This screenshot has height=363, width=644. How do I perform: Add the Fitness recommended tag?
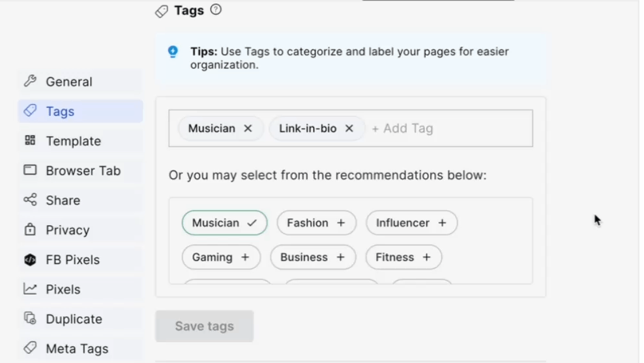click(403, 258)
